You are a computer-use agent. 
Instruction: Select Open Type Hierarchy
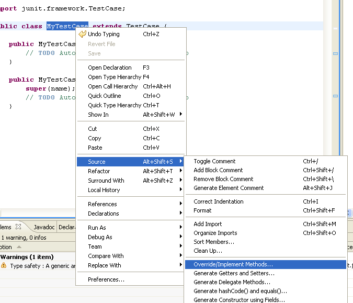tap(130, 77)
